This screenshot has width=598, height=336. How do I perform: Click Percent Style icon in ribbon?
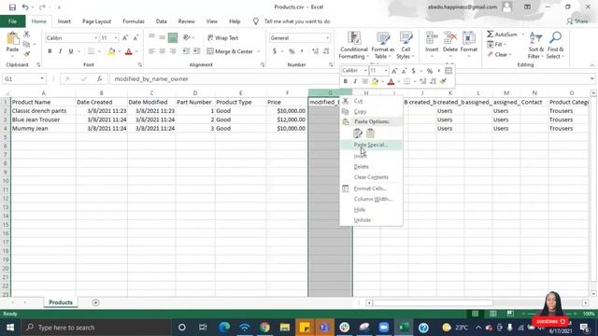(292, 51)
